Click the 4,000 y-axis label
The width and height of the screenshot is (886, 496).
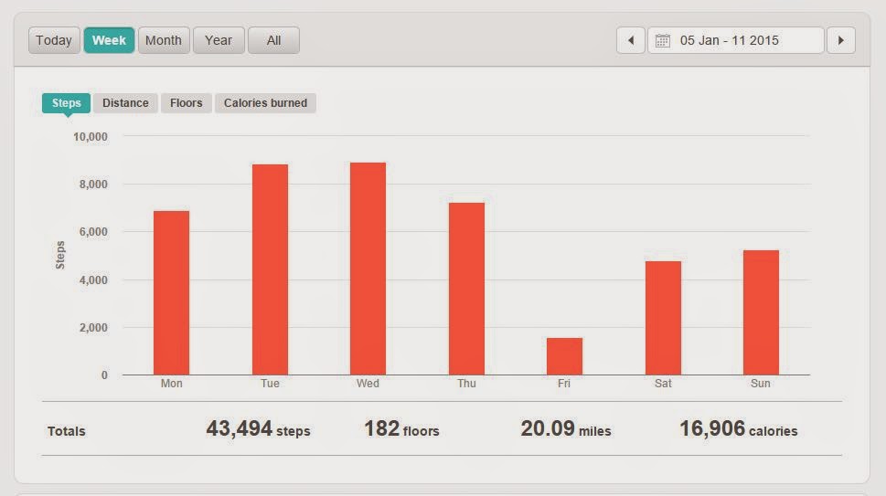click(93, 280)
